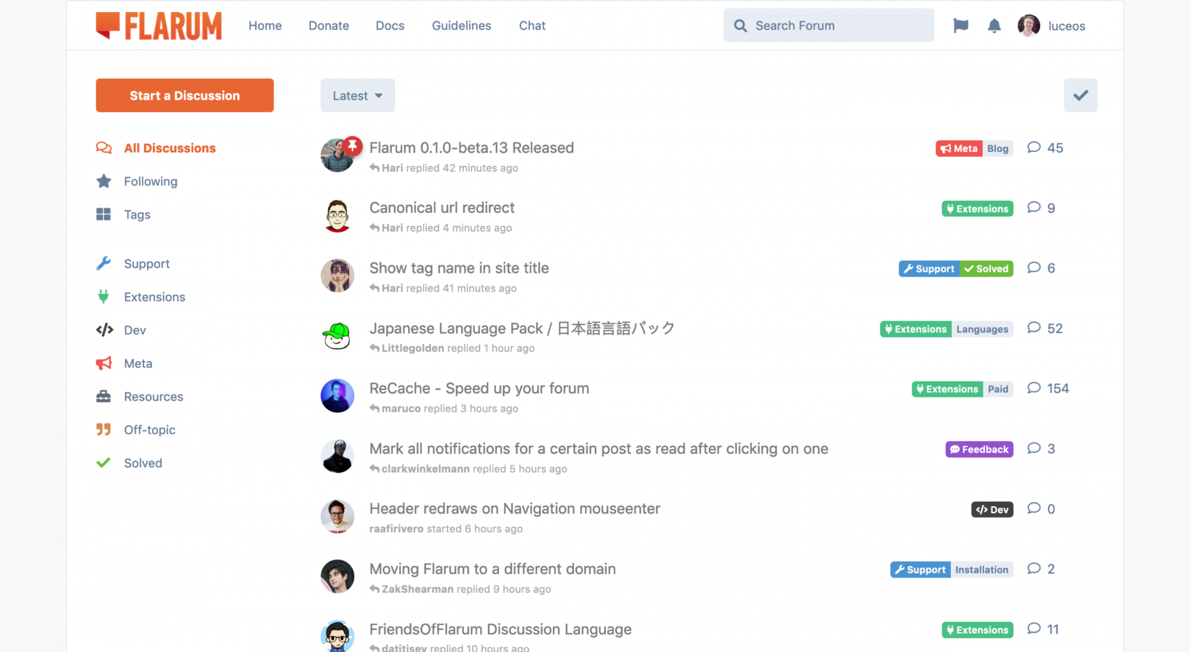Open the Latest sort dropdown
1190x652 pixels.
coord(357,95)
